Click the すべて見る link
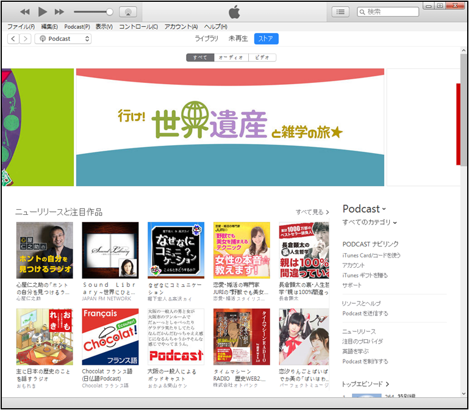 point(312,212)
